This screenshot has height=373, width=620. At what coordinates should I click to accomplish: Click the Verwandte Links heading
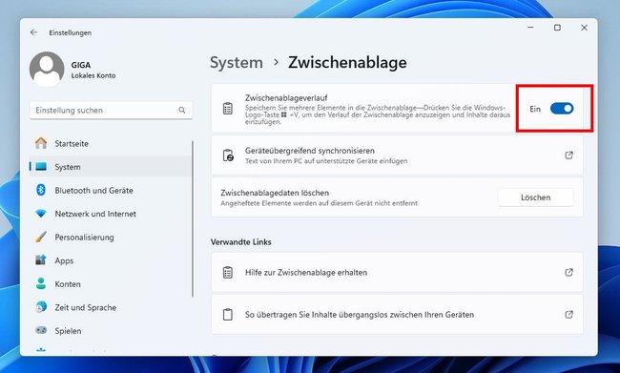[x=240, y=241]
